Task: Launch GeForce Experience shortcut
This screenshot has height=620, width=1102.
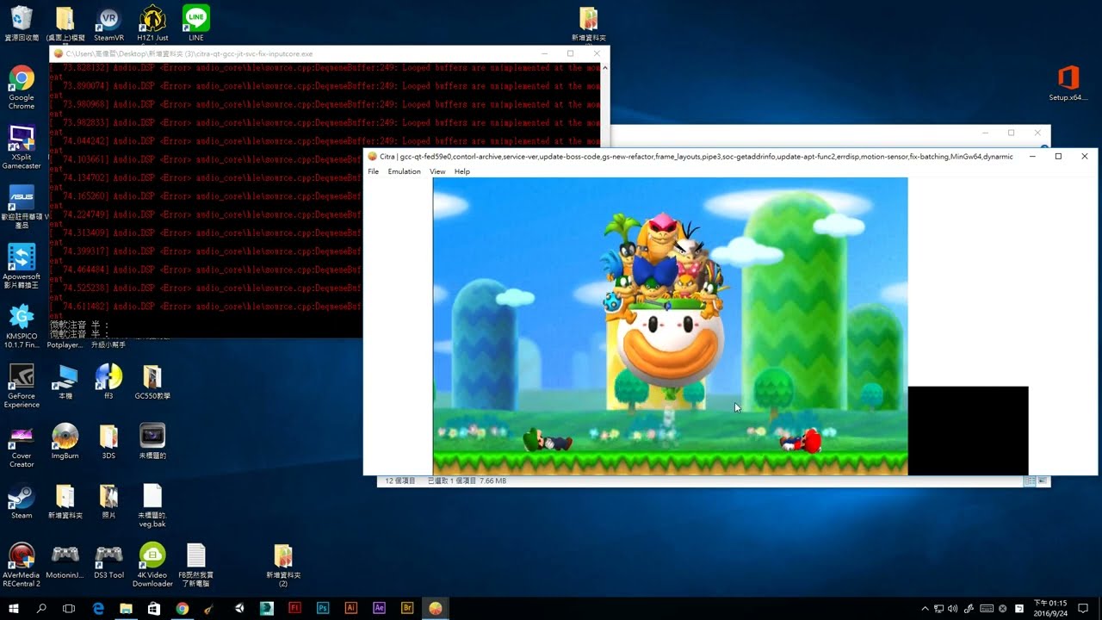Action: tap(22, 386)
